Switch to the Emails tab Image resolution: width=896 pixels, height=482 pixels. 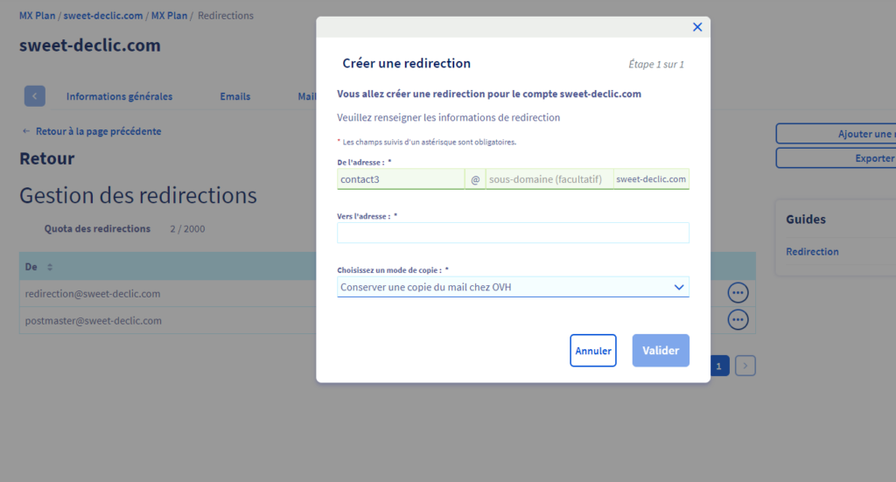coord(234,96)
